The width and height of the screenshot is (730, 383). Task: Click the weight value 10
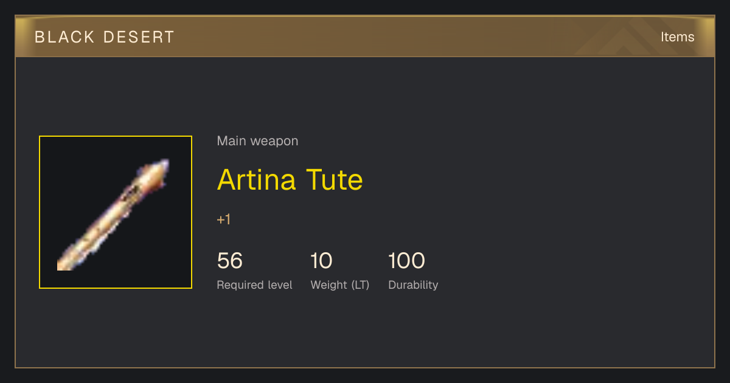[x=321, y=261]
